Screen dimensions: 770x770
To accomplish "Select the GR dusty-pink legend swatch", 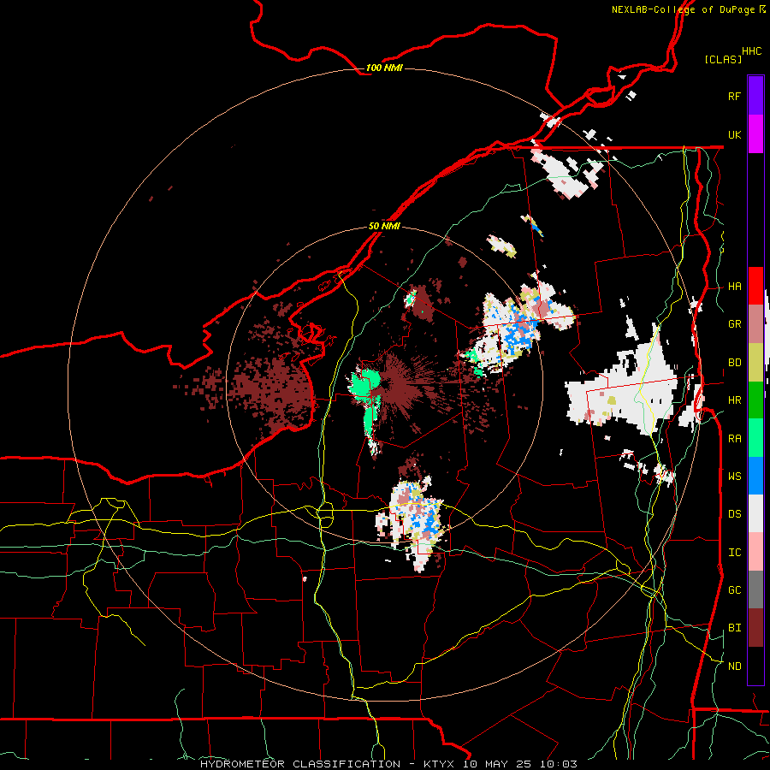I will 755,324.
